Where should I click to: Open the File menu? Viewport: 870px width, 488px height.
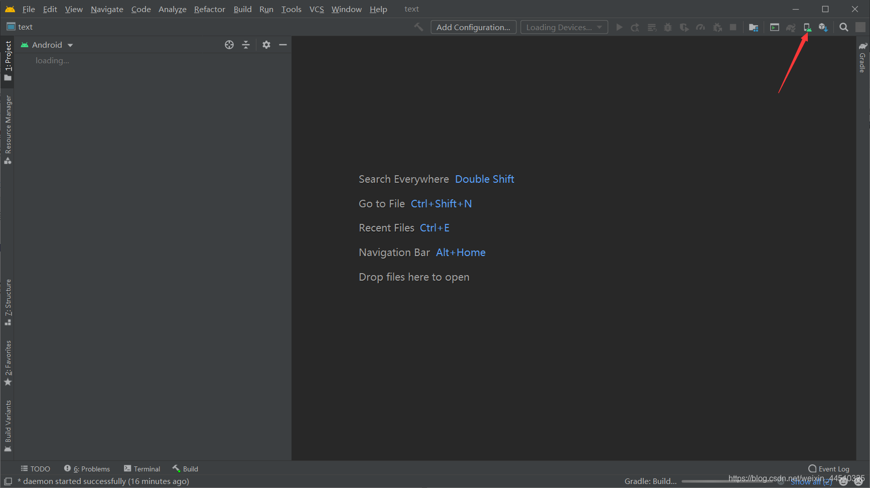click(29, 9)
